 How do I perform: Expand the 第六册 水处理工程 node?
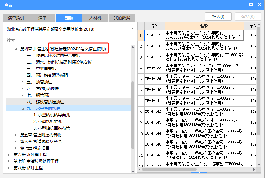(9, 155)
